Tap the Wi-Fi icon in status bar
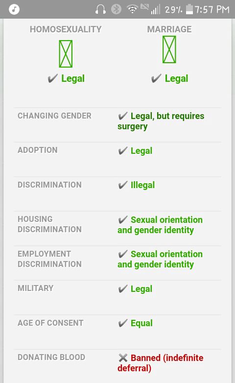Screen dimensions: 235x383 click(132, 9)
